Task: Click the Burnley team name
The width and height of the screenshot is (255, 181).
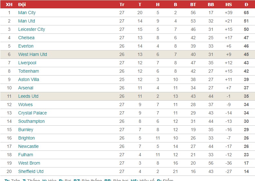Action: (x=26, y=130)
